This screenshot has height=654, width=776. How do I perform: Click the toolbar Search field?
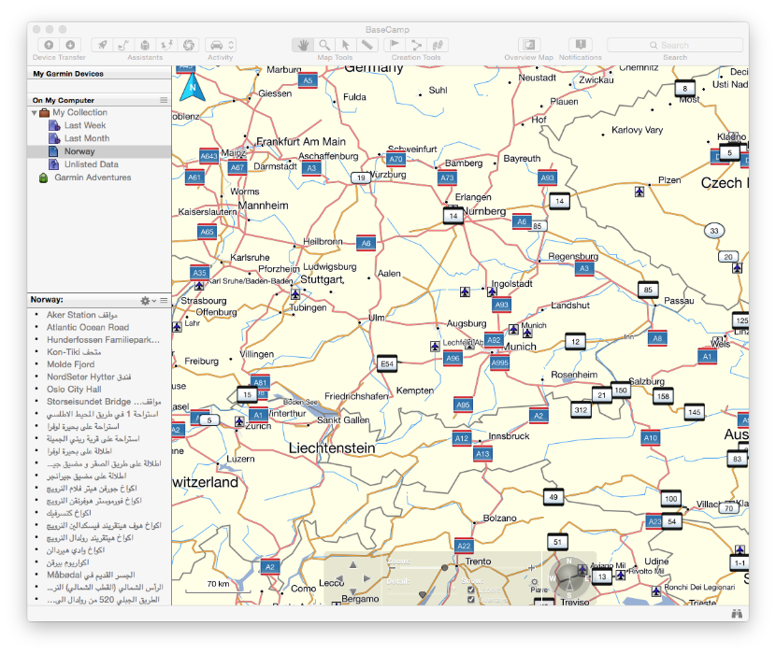pyautogui.click(x=675, y=45)
